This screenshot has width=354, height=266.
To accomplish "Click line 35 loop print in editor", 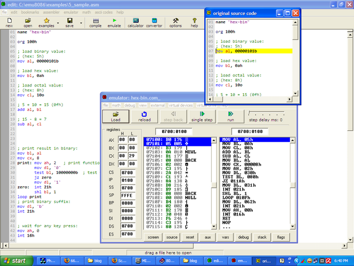I will [x=29, y=197].
